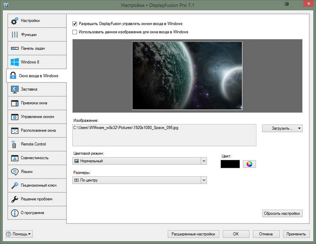
Task: Open the Лицензионный ключ tab
Action: click(x=37, y=185)
